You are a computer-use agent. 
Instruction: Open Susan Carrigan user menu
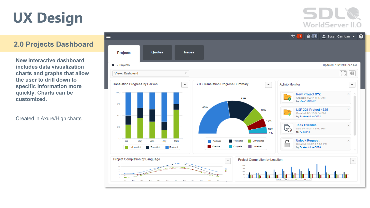pyautogui.click(x=338, y=36)
